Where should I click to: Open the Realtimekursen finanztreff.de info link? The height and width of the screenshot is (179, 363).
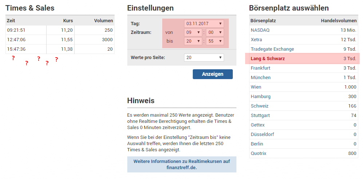[x=181, y=164]
